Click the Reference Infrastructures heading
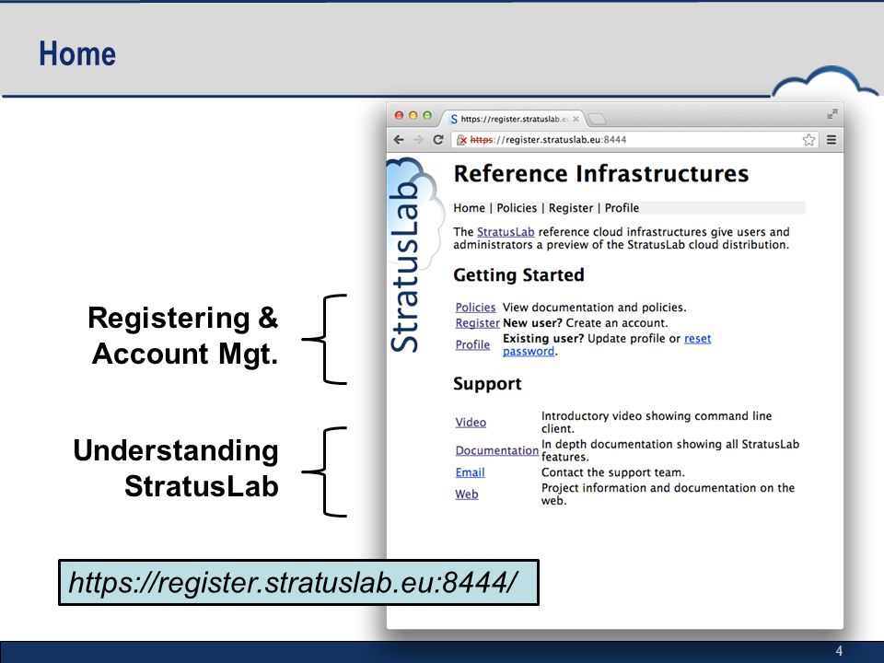The width and height of the screenshot is (884, 663). pos(601,174)
